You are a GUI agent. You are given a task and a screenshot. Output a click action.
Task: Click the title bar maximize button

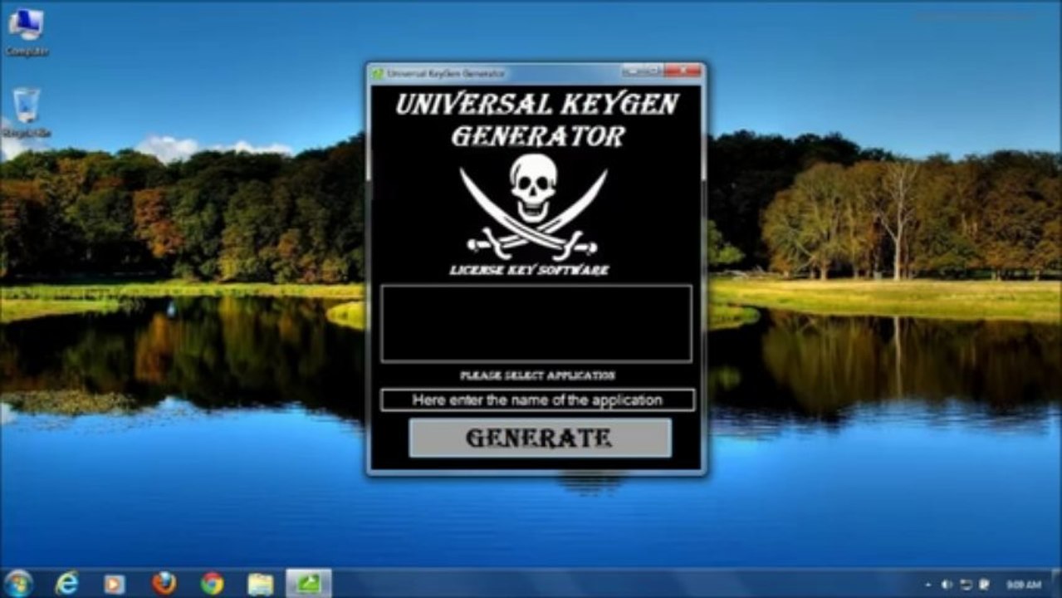(653, 71)
